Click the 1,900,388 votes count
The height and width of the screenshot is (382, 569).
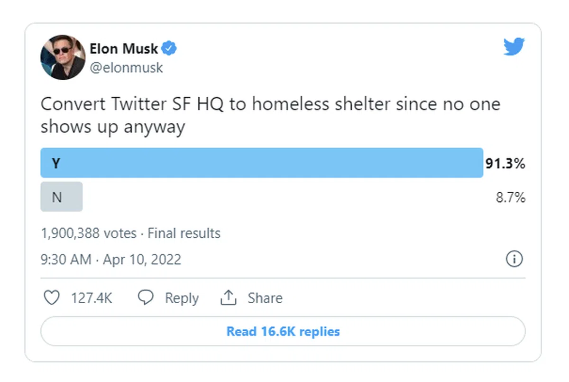pos(89,233)
